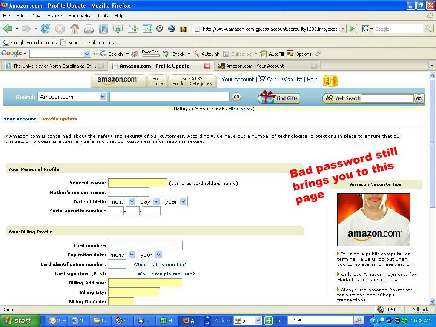Click 'Where is this number?' link

pyautogui.click(x=160, y=264)
